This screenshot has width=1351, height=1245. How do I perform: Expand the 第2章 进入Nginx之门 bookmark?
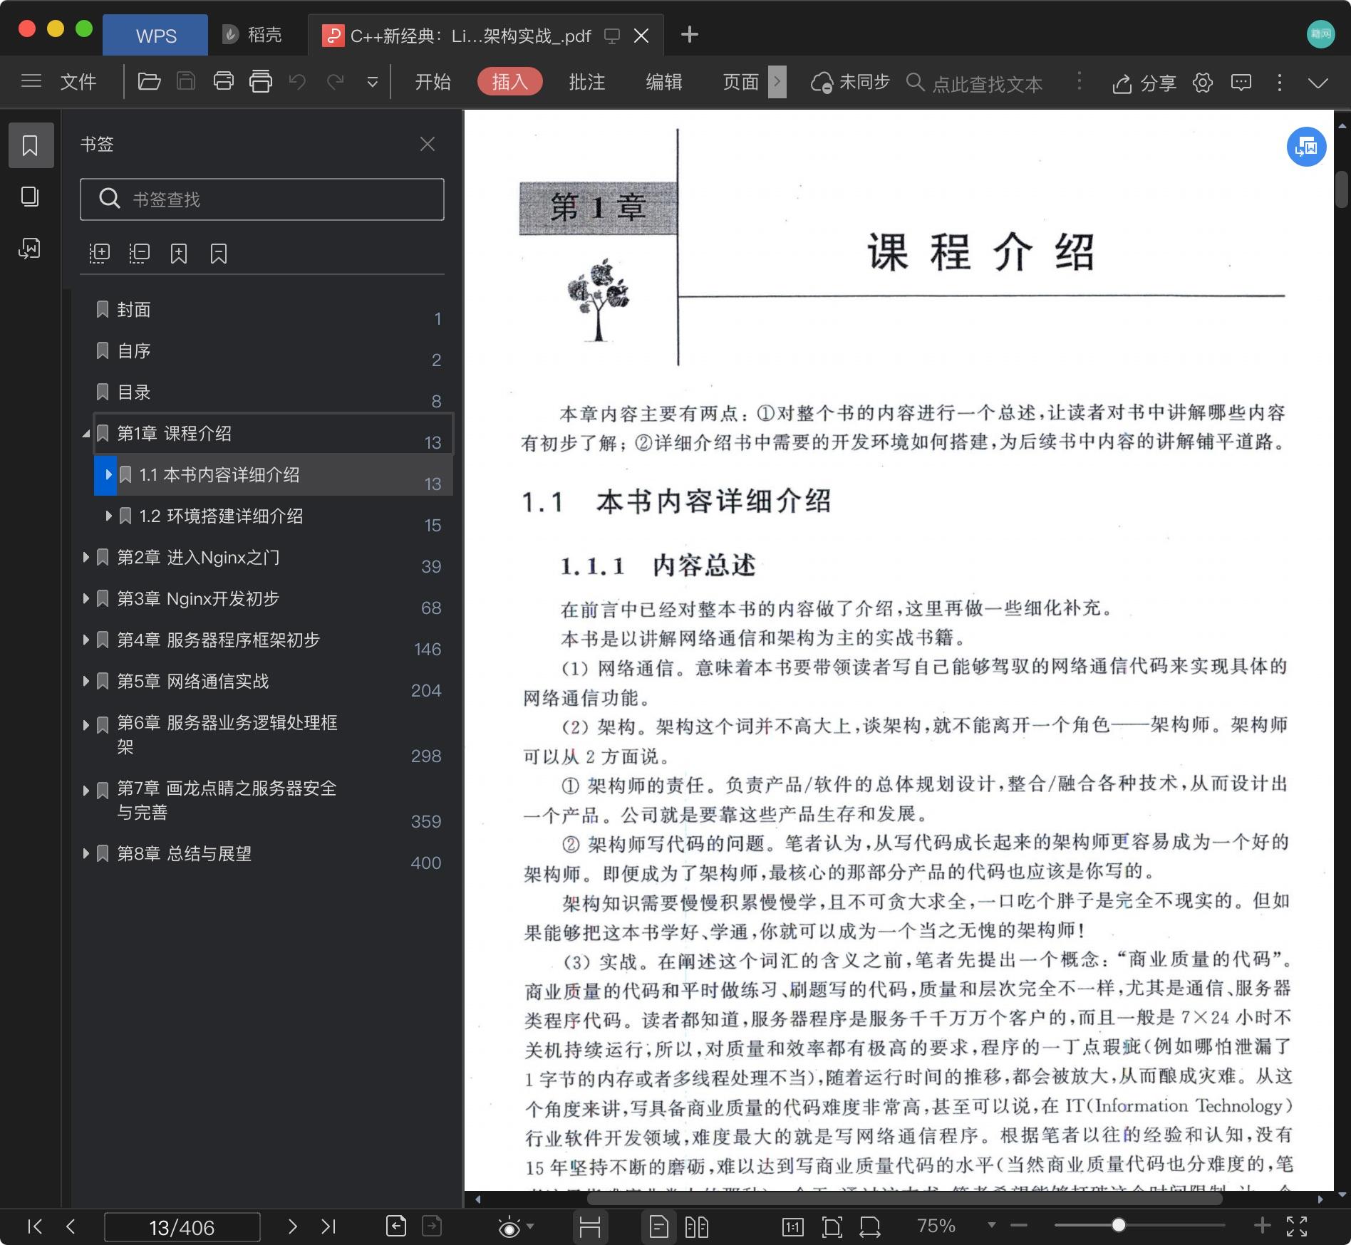86,558
